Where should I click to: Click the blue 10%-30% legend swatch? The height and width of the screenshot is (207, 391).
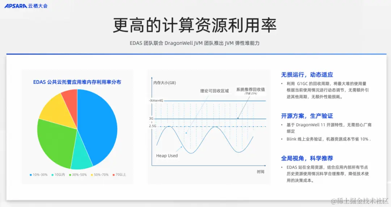31,175
